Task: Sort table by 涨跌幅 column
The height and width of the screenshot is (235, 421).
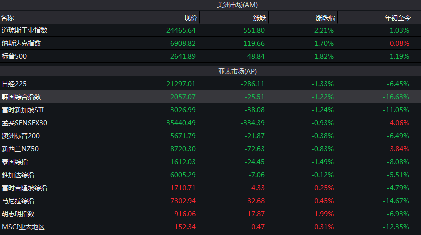Action: [x=326, y=18]
